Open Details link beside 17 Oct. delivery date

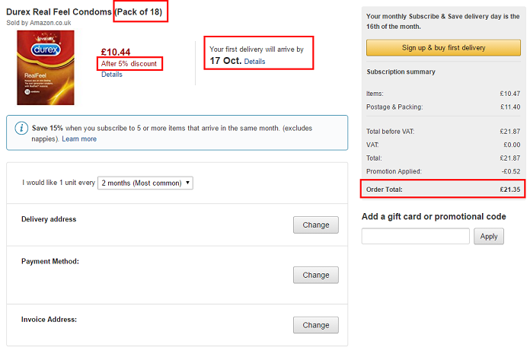click(x=254, y=61)
